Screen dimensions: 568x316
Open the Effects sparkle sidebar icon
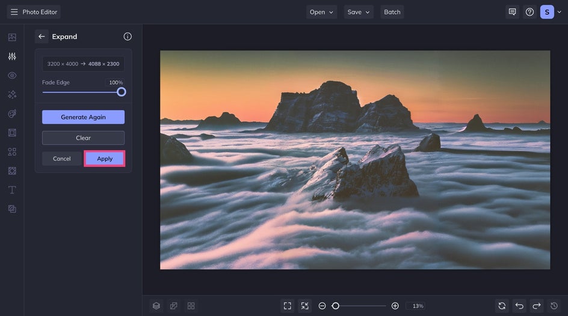pos(12,94)
